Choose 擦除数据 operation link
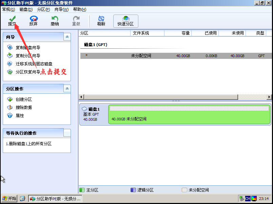Image resolution: width=273 pixels, height=204 pixels. click(24, 108)
